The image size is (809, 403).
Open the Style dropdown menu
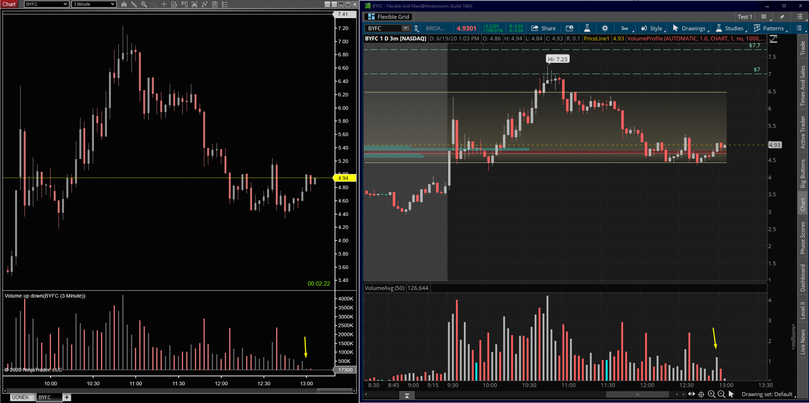(x=653, y=28)
